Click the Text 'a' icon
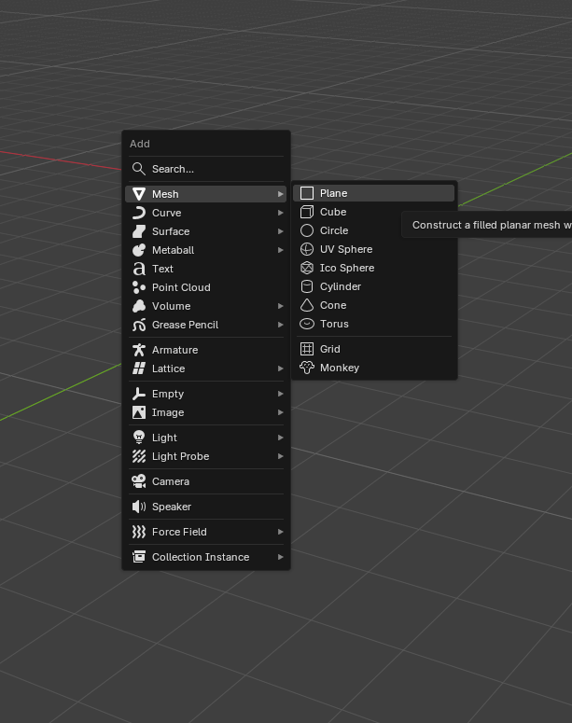 (x=139, y=269)
